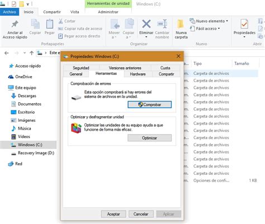This screenshot has height=224, width=265.
Task: Click the Anclar al Acceso rápido pin icon
Action: (x=15, y=24)
